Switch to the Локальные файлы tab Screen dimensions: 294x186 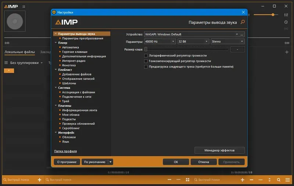pyautogui.click(x=20, y=52)
